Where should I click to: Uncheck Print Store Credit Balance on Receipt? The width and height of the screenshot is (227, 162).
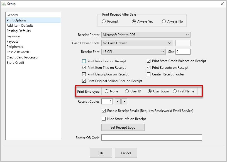pyautogui.click(x=148, y=61)
